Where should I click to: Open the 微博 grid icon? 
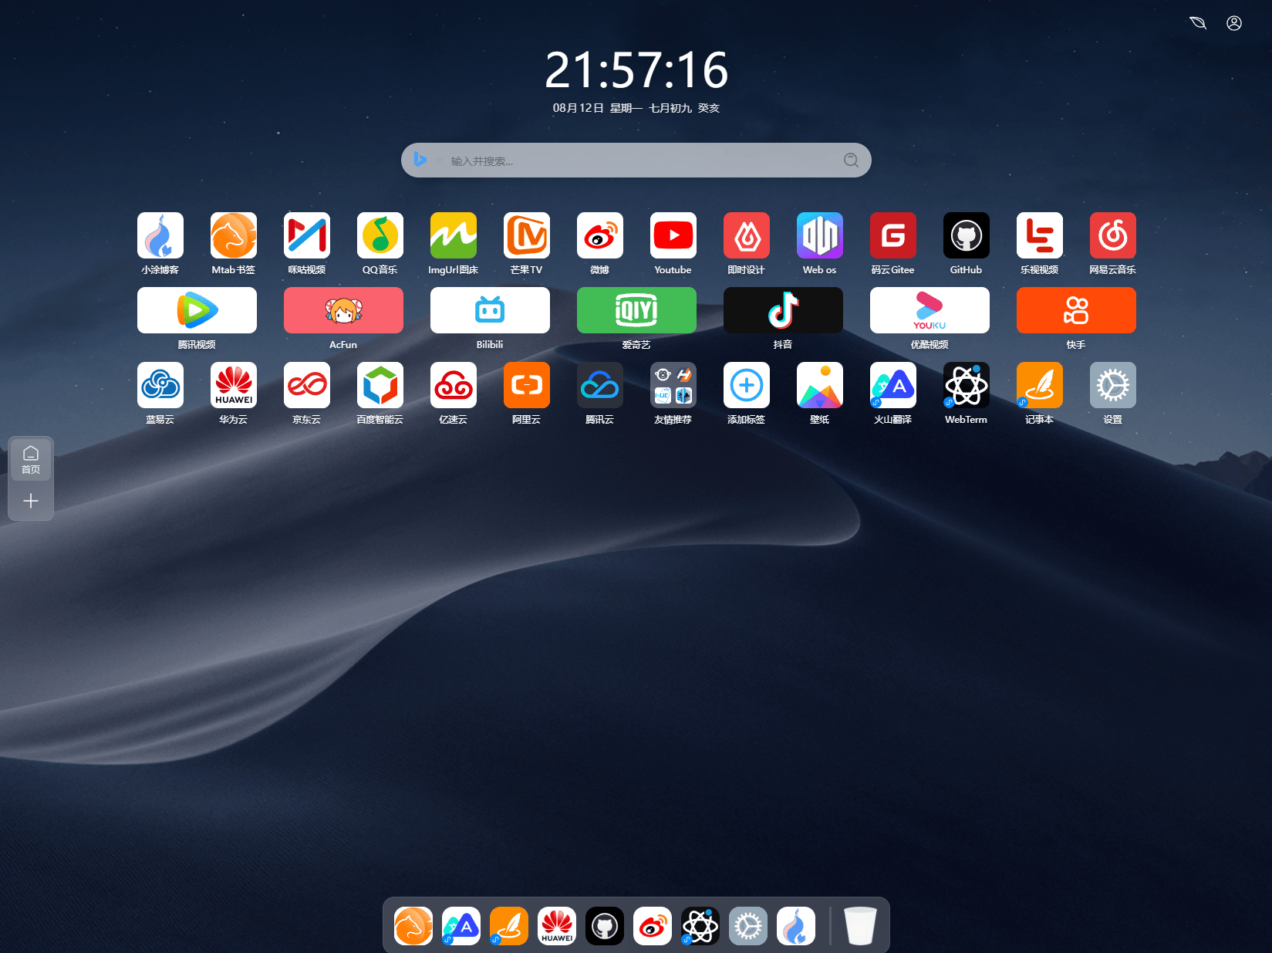point(600,235)
